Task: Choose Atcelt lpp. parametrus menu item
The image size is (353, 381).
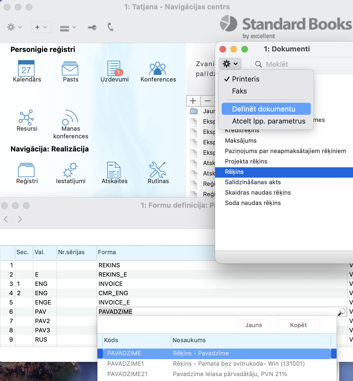Action: [x=268, y=121]
